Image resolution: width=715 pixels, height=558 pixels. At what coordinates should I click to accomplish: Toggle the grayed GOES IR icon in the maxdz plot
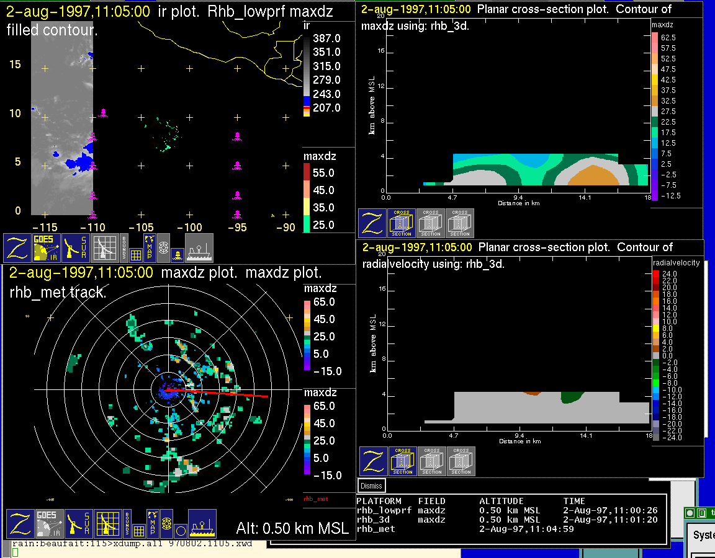pos(48,524)
